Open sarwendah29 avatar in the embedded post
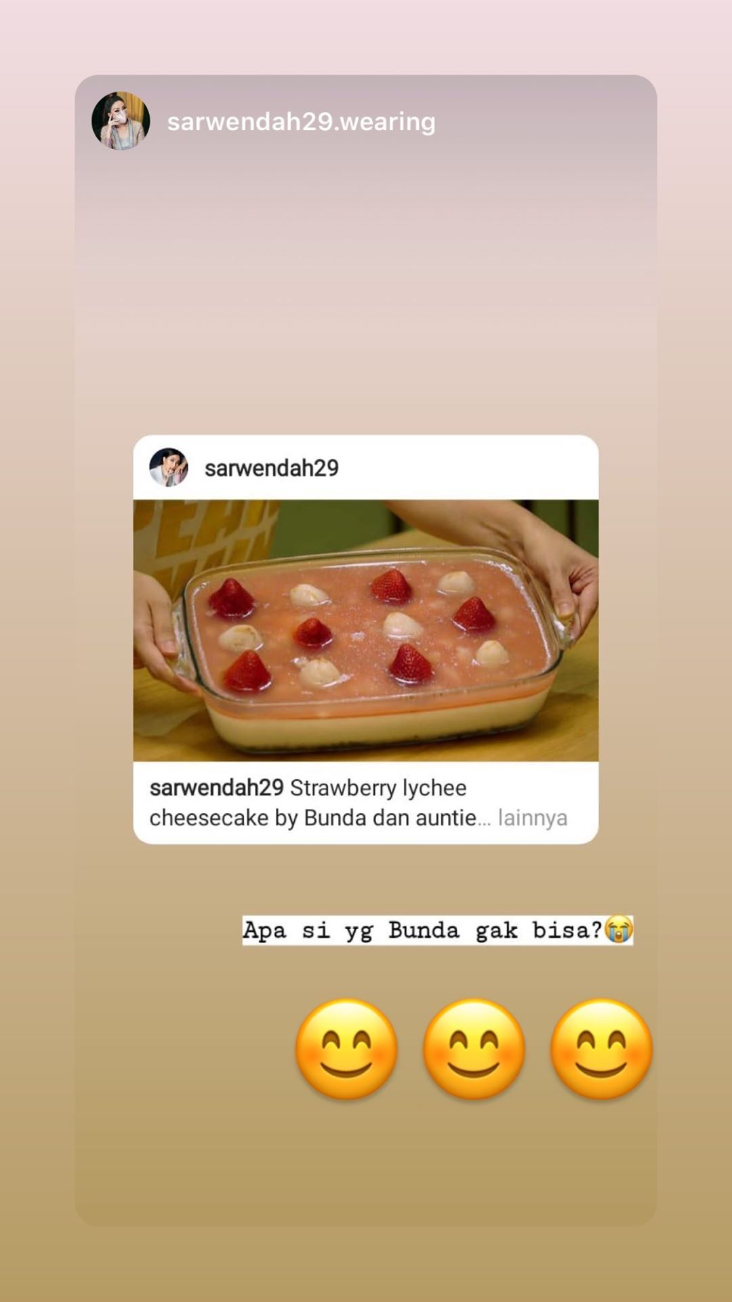732x1302 pixels. (168, 467)
